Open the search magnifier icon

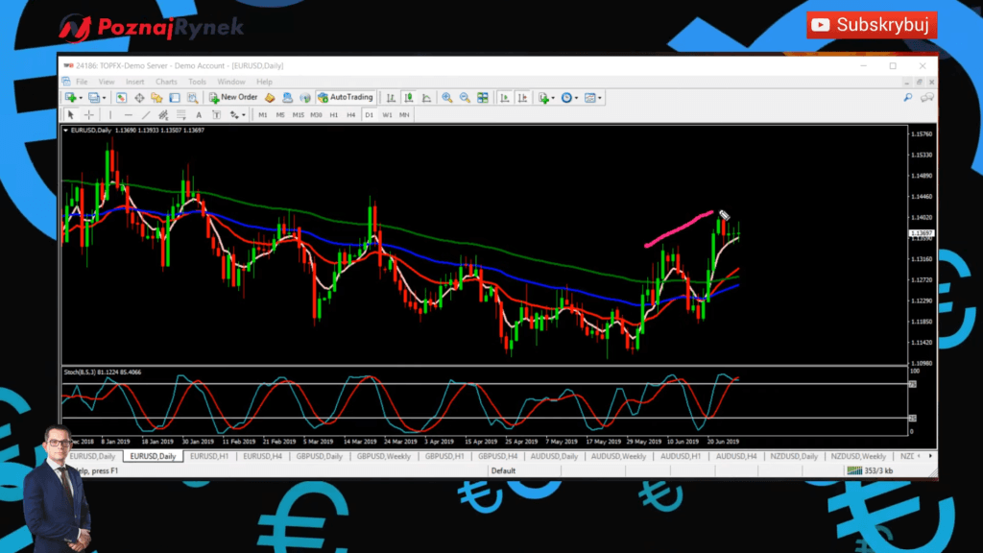[x=907, y=98]
